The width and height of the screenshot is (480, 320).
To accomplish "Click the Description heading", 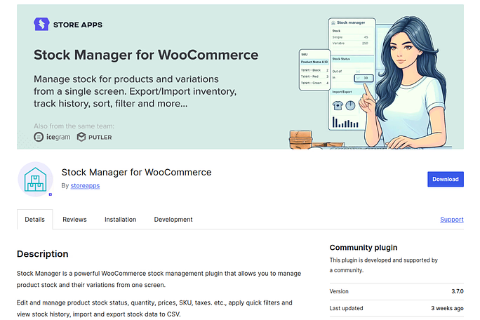I will [x=43, y=254].
